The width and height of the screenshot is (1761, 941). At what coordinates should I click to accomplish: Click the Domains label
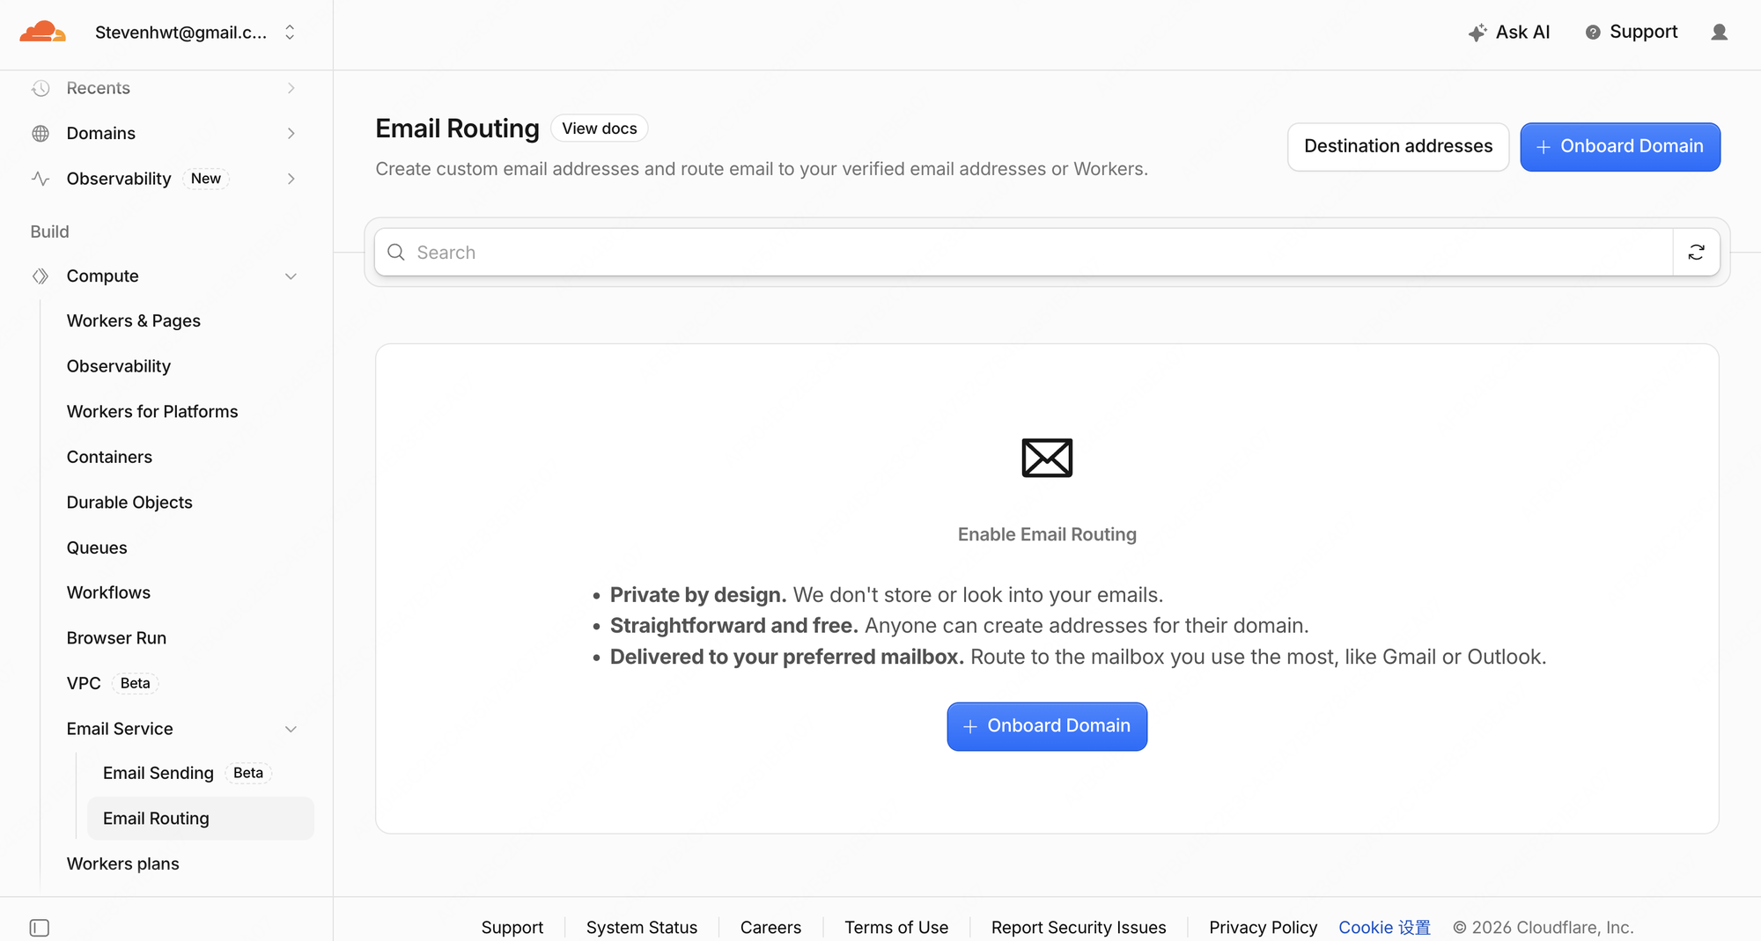101,134
